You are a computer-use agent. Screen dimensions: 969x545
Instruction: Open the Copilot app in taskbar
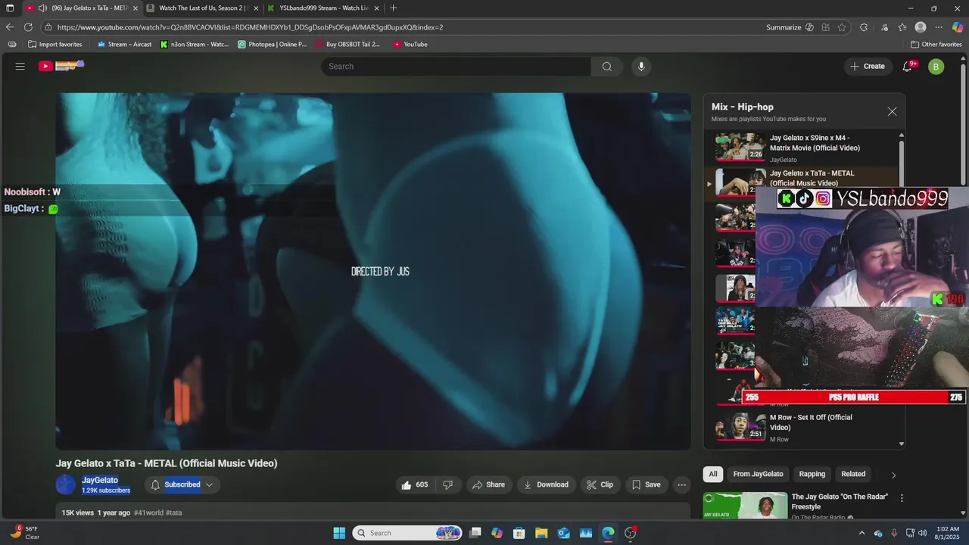click(x=497, y=533)
